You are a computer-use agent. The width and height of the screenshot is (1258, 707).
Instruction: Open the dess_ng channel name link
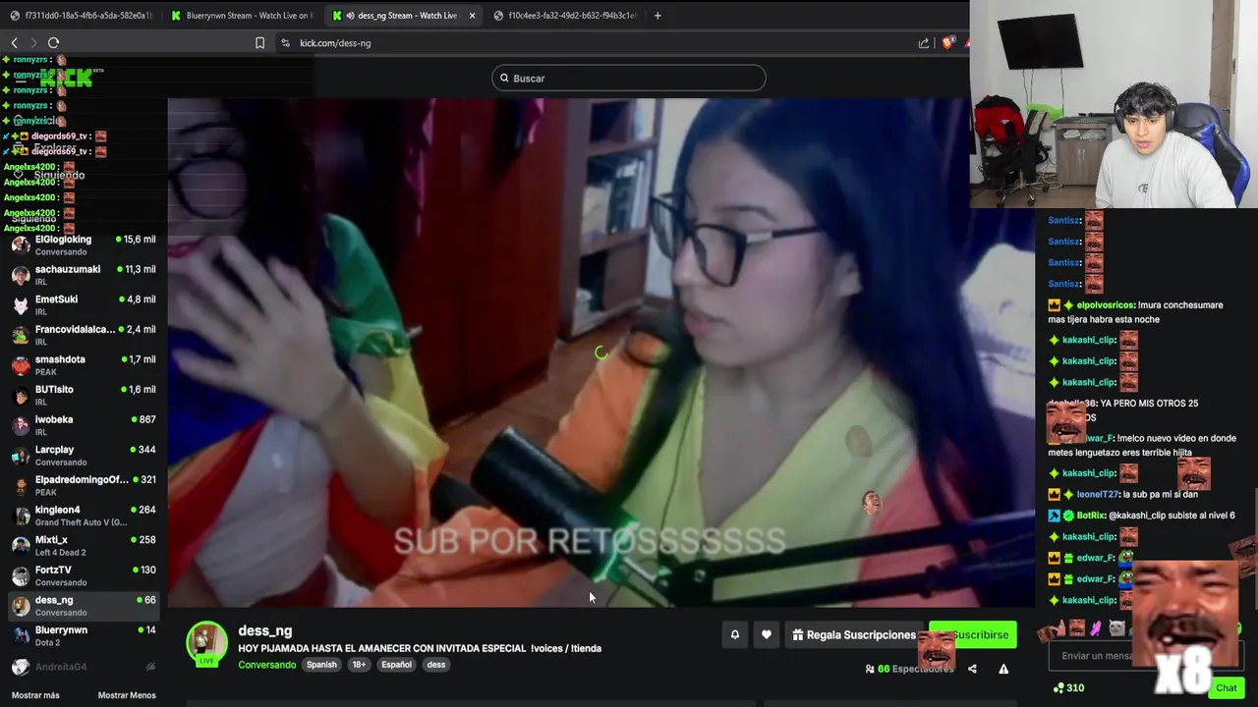[265, 631]
